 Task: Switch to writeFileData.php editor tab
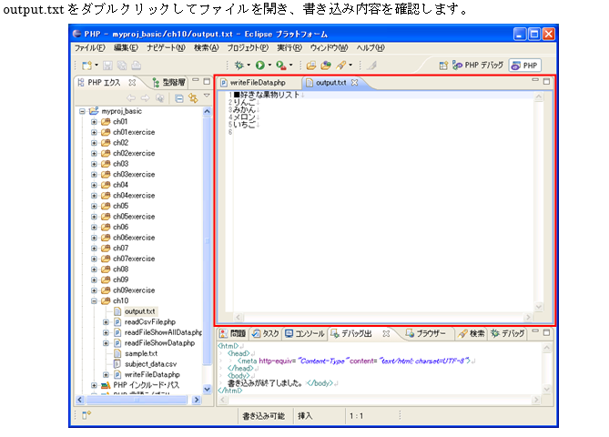coord(257,83)
